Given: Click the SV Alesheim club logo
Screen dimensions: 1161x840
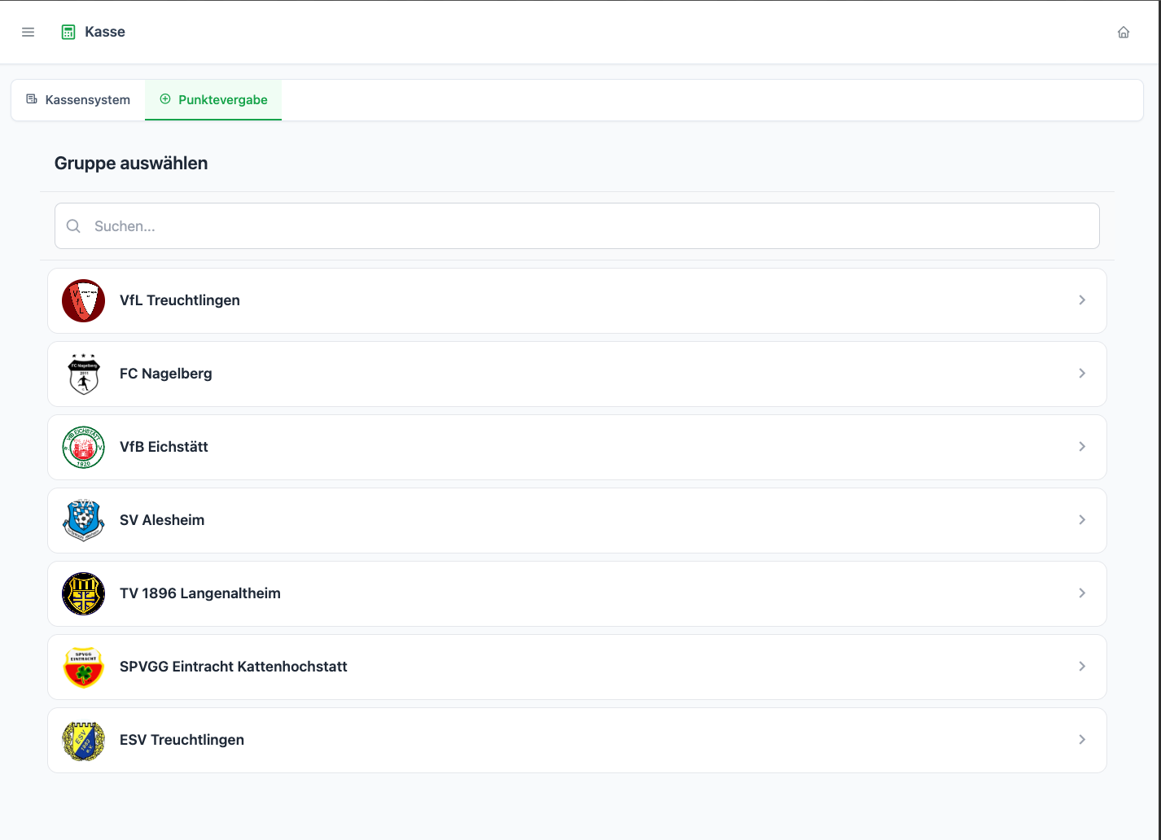Looking at the screenshot, I should (x=84, y=520).
